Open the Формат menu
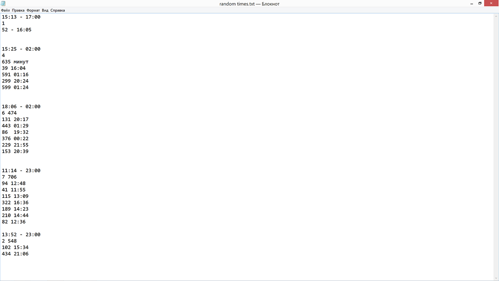 pos(33,10)
